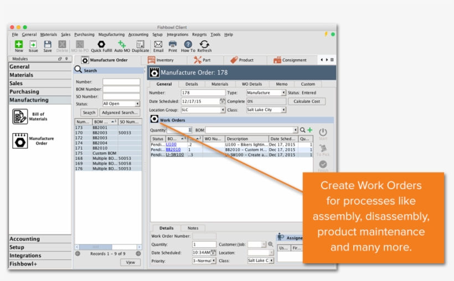Open the Manufacture Order module icon
Viewport: 454px width, 281px height.
(20, 141)
